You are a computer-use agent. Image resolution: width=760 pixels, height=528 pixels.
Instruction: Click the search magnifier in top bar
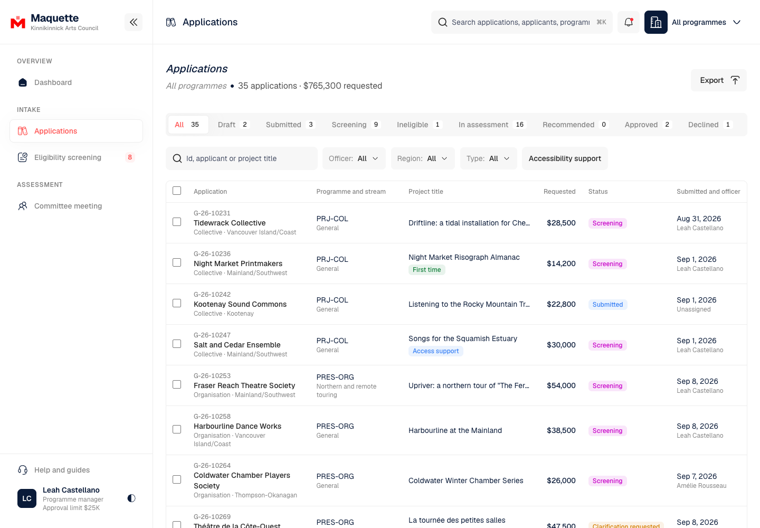pos(443,22)
